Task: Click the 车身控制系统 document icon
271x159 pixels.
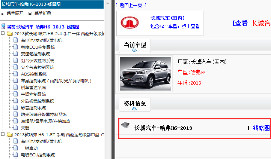Action: (16, 80)
